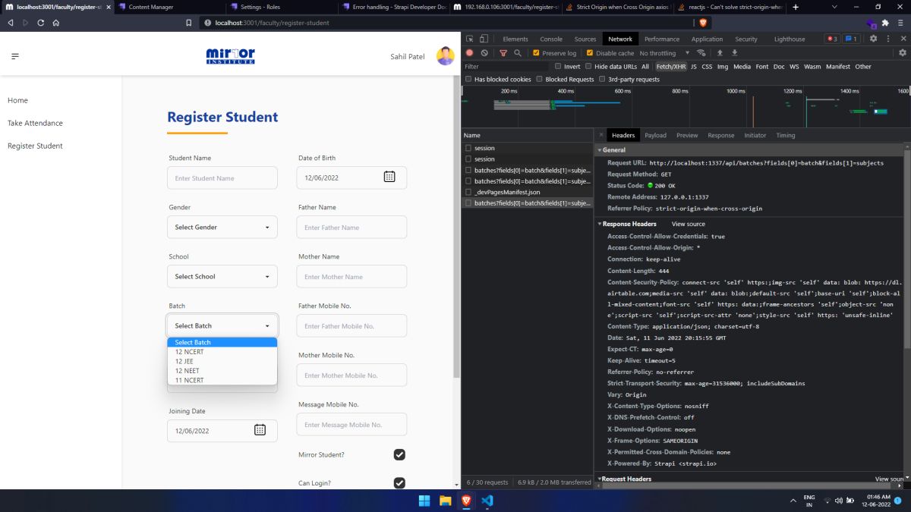The width and height of the screenshot is (911, 512).
Task: Enable Has blocked cookies checkbox
Action: click(469, 79)
